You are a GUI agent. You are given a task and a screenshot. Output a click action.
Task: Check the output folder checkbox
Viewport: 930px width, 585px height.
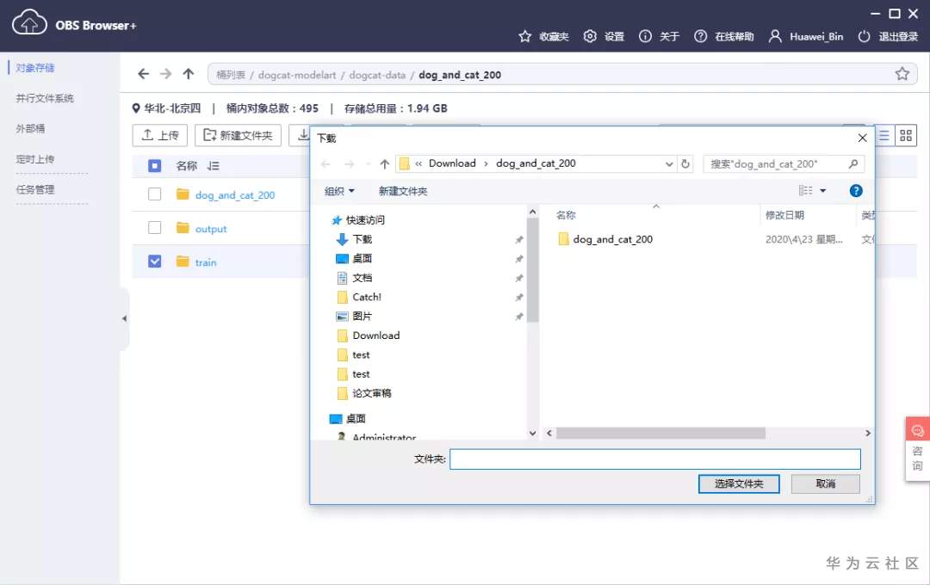click(x=154, y=228)
